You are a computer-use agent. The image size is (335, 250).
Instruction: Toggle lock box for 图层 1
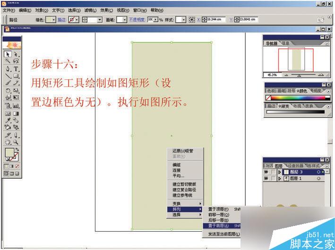pyautogui.click(x=273, y=178)
